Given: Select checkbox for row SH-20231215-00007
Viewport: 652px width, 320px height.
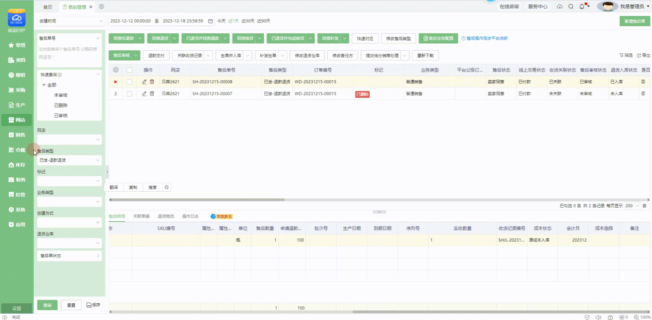Looking at the screenshot, I should (x=129, y=94).
